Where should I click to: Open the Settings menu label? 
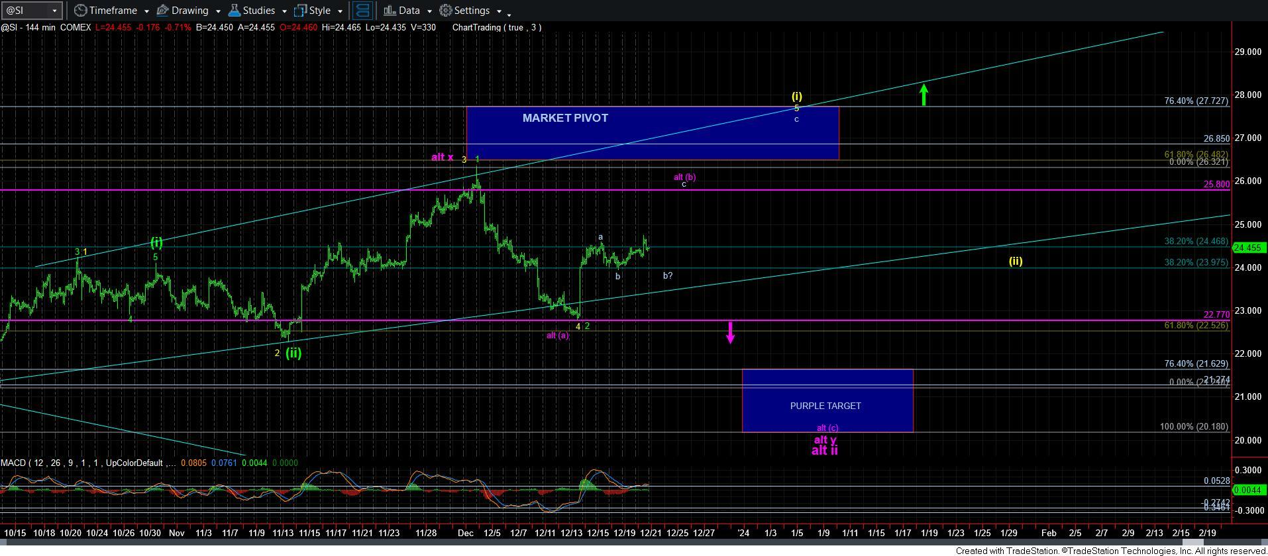(x=472, y=11)
